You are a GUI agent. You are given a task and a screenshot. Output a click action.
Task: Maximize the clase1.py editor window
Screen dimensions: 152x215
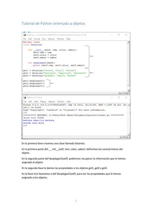(119, 35)
